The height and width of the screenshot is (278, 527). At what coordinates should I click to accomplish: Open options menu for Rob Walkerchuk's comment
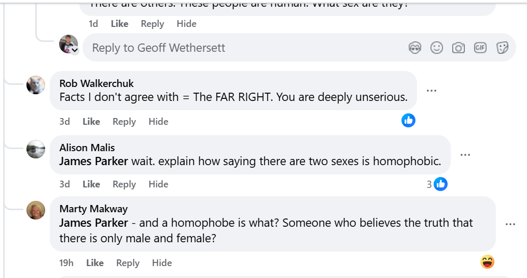click(432, 91)
